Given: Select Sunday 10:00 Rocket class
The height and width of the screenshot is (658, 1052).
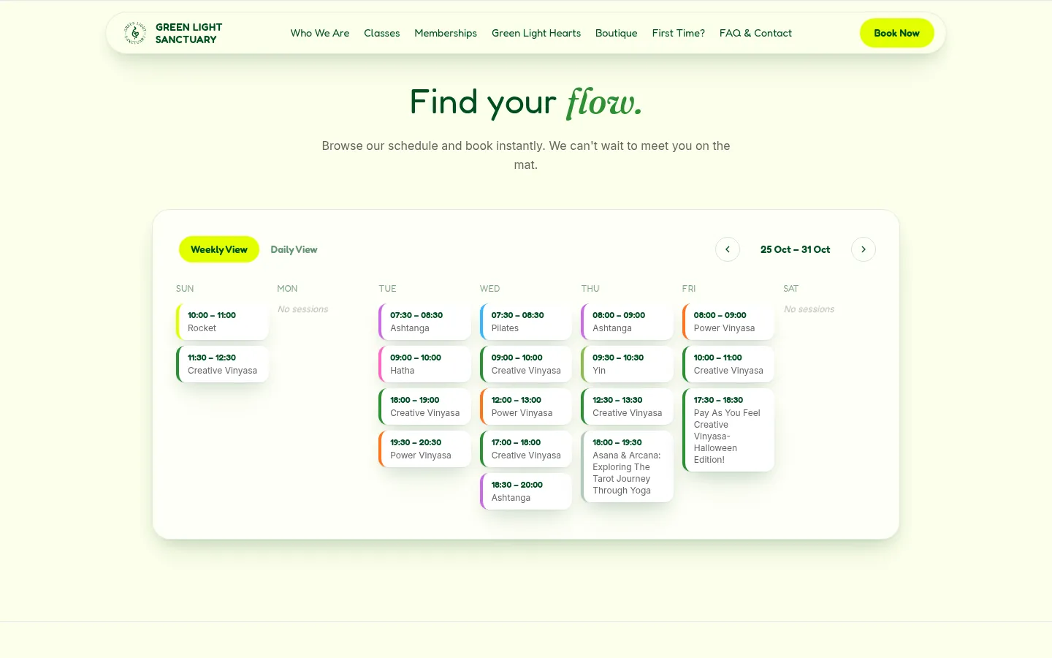Looking at the screenshot, I should coord(222,322).
